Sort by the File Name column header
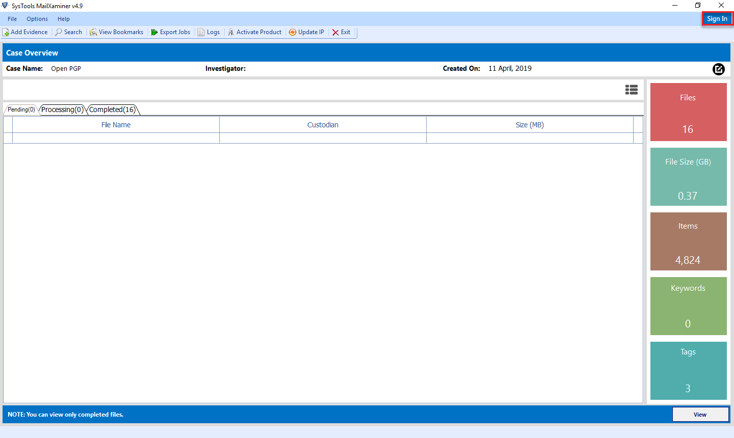Screen dimensions: 734x438 click(x=116, y=125)
